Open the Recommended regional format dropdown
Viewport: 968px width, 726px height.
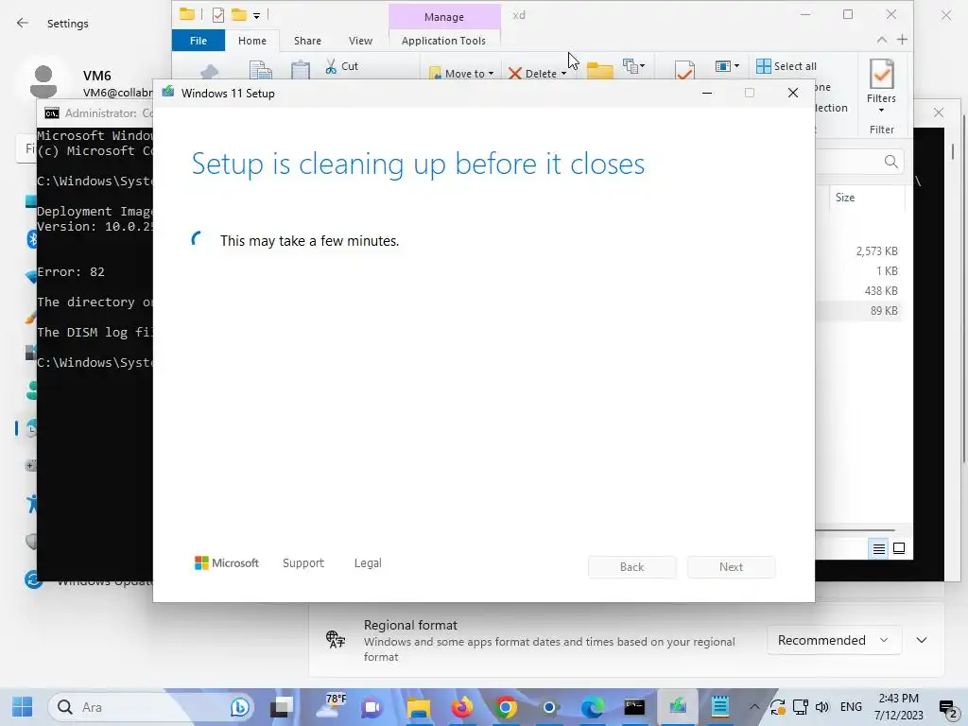[834, 640]
